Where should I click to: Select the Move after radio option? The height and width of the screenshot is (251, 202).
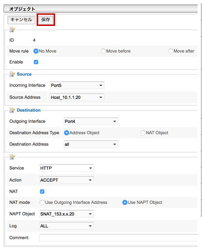coord(171,51)
